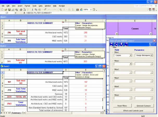Save the workbook with the floppy icon
The width and height of the screenshot is (158, 117).
[9, 10]
